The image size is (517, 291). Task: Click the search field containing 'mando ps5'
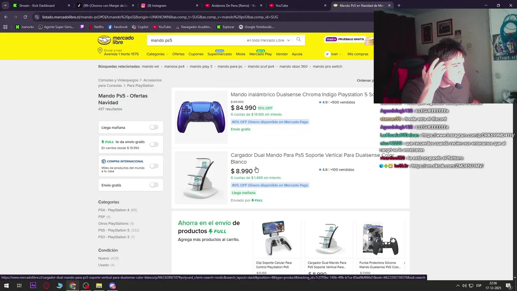coord(196,40)
